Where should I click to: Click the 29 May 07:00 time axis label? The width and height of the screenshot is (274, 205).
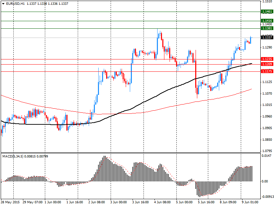33,202
